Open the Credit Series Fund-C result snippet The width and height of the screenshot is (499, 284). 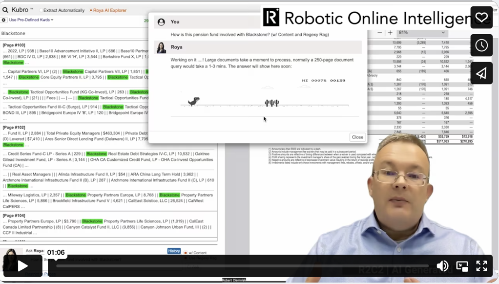[x=108, y=159]
